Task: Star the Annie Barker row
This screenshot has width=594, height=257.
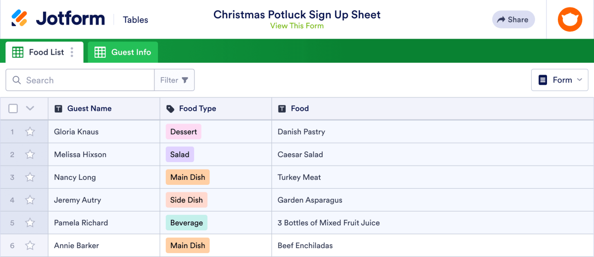Action: coord(30,245)
